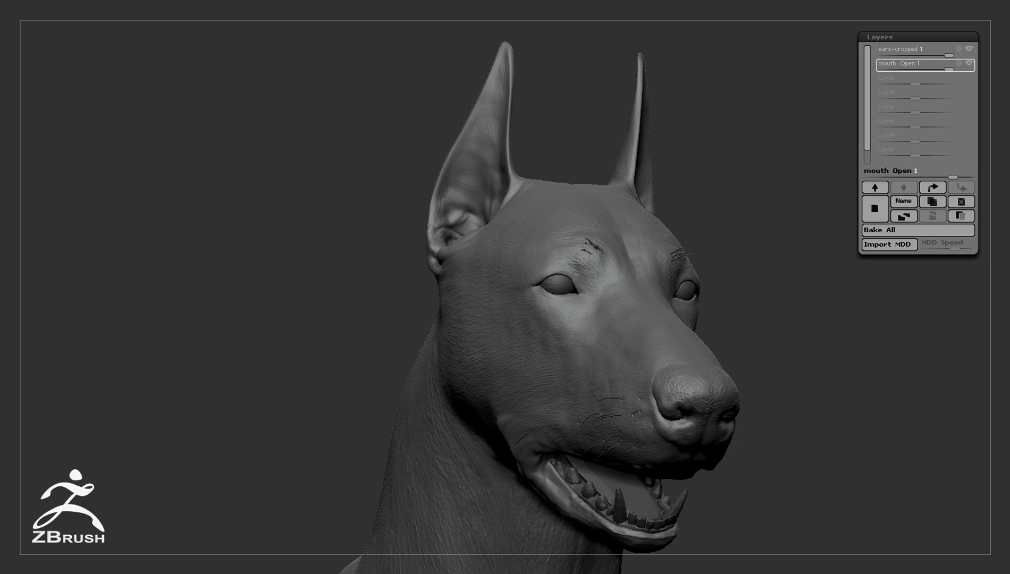Click the Invert Layer icon
This screenshot has width=1010, height=574.
(x=961, y=216)
